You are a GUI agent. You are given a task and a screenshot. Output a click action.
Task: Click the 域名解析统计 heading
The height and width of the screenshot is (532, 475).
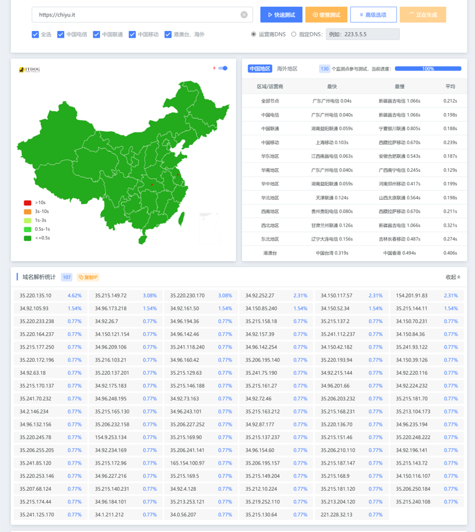point(39,277)
